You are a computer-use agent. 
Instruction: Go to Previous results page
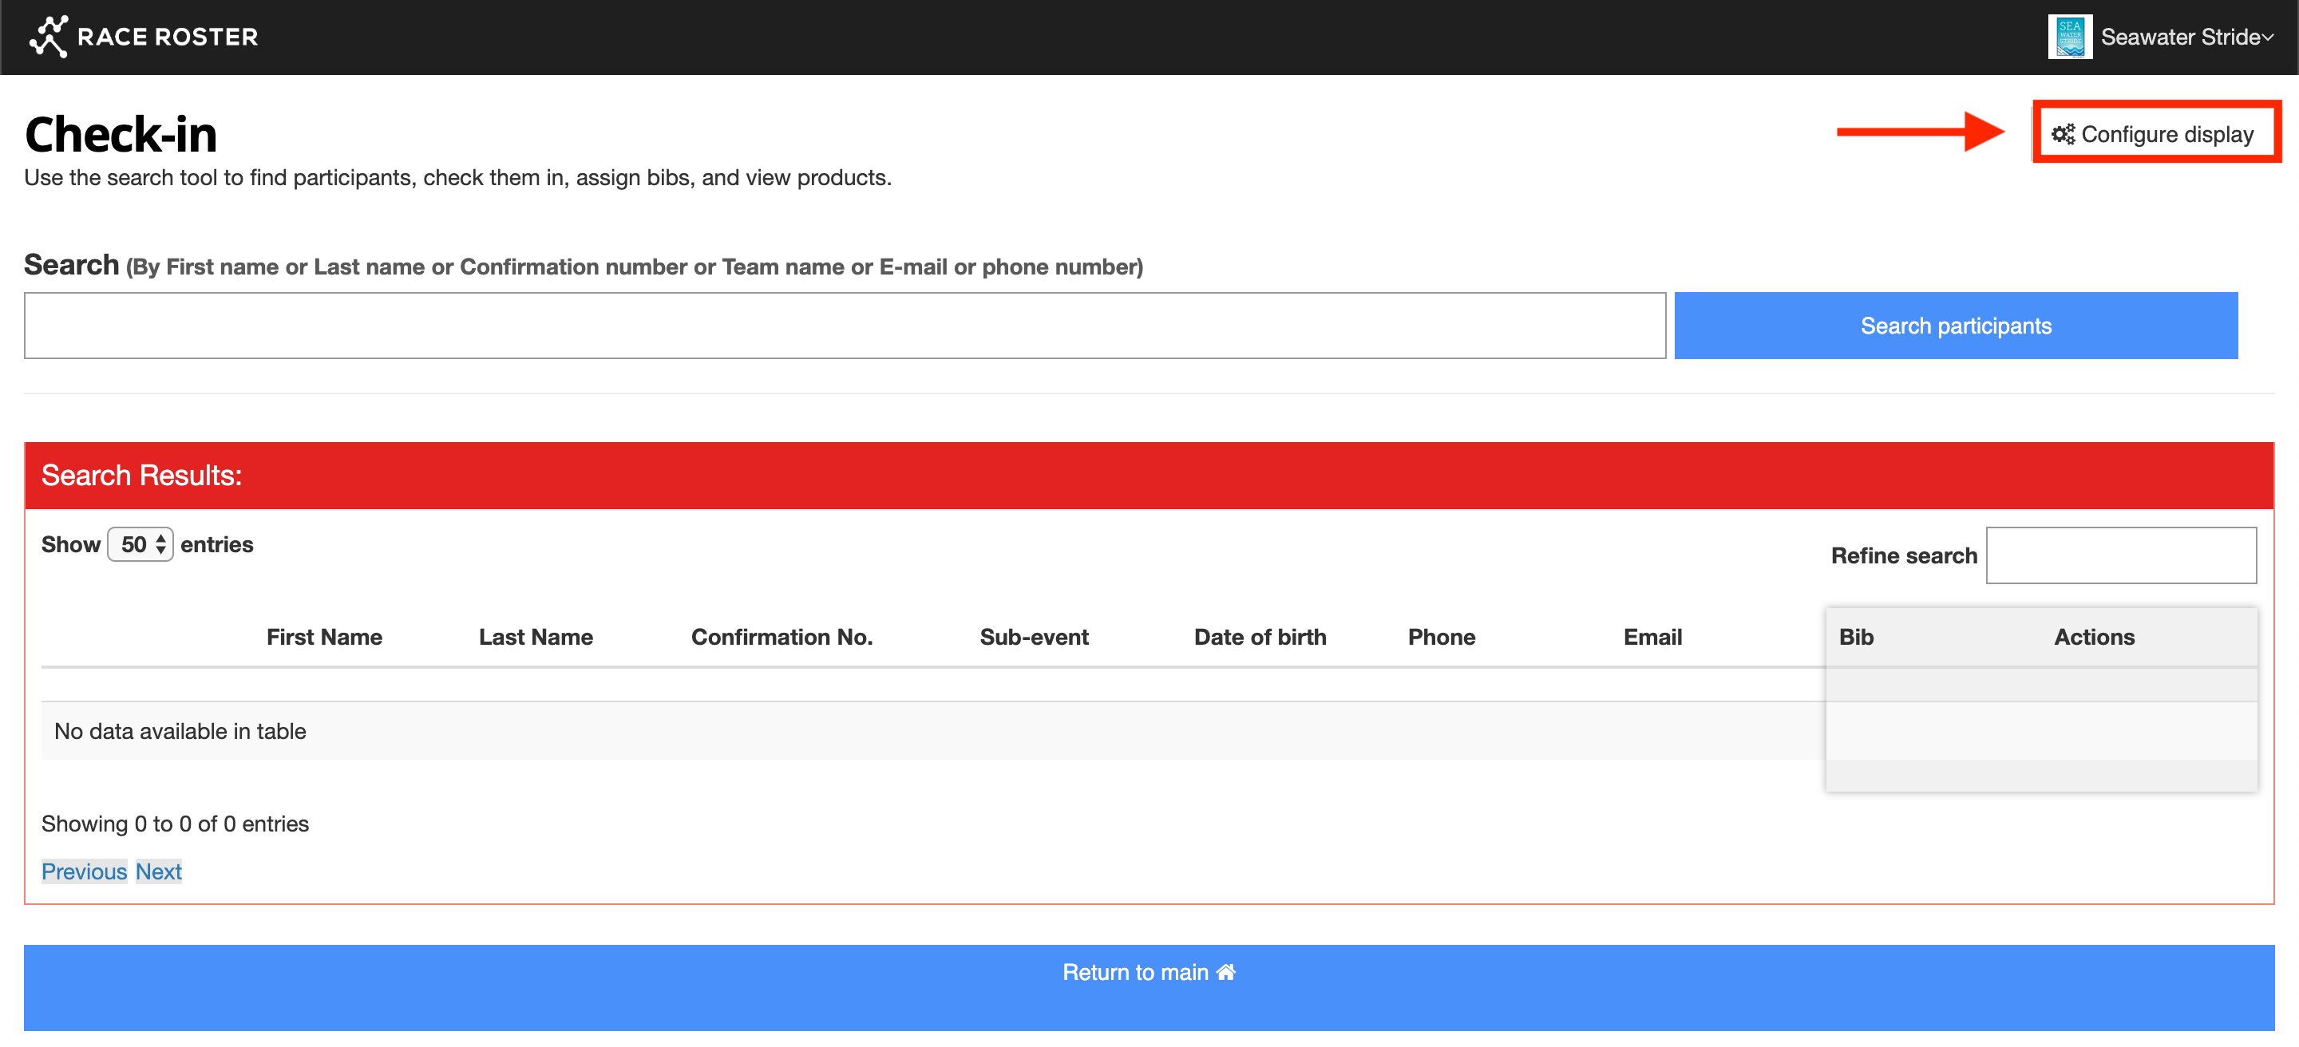point(84,871)
